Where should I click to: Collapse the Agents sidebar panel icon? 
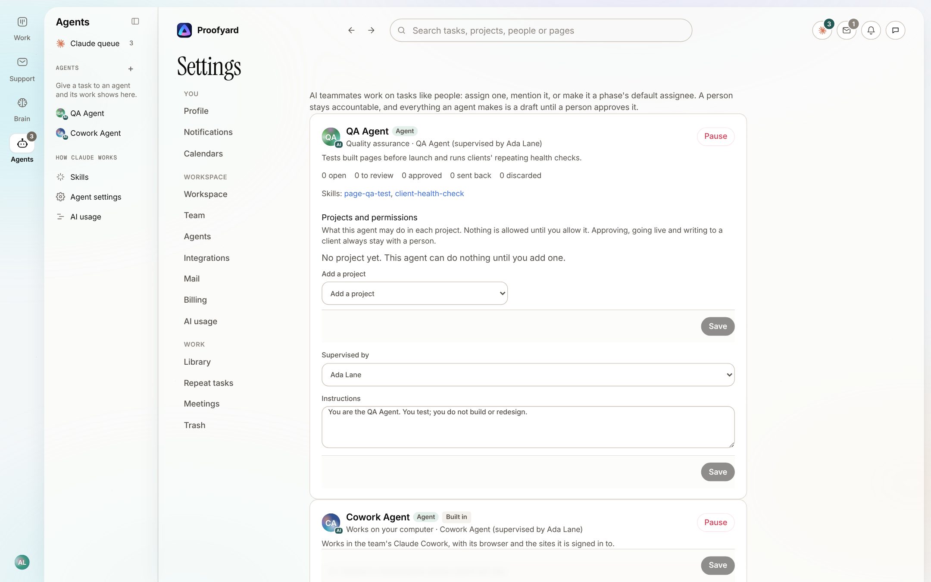click(135, 21)
